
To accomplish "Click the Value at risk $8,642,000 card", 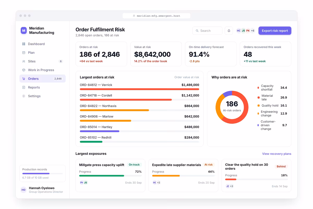I will pyautogui.click(x=156, y=54).
